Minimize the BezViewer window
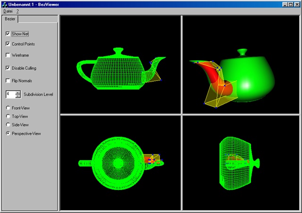 pyautogui.click(x=285, y=4)
